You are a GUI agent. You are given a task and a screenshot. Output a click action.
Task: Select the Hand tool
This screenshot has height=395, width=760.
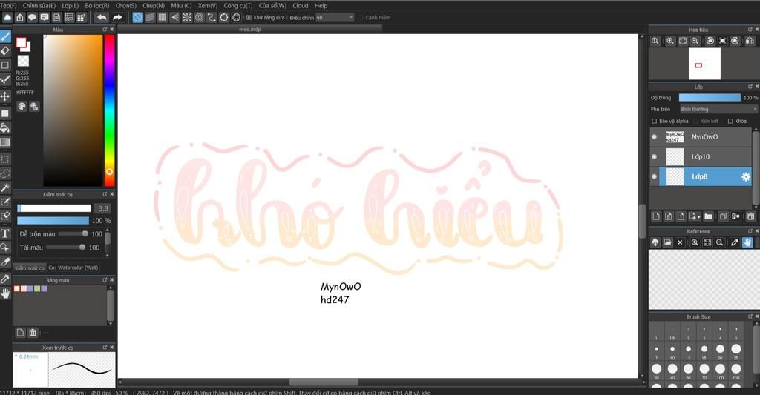(x=5, y=293)
